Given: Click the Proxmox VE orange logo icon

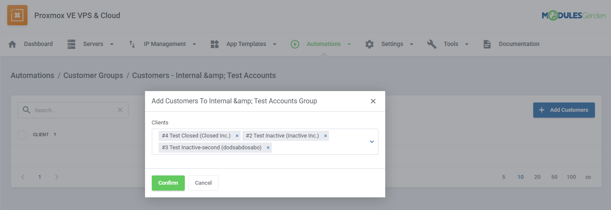Looking at the screenshot, I should click(x=17, y=15).
